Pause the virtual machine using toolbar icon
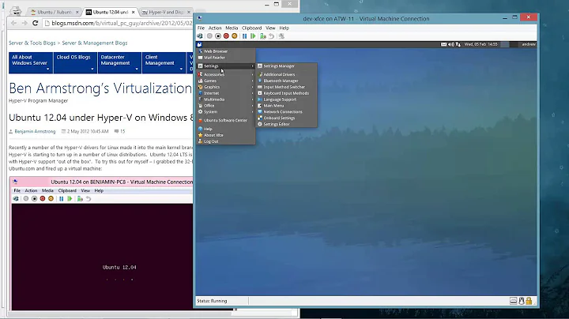Image resolution: width=569 pixels, height=319 pixels. coord(244,36)
